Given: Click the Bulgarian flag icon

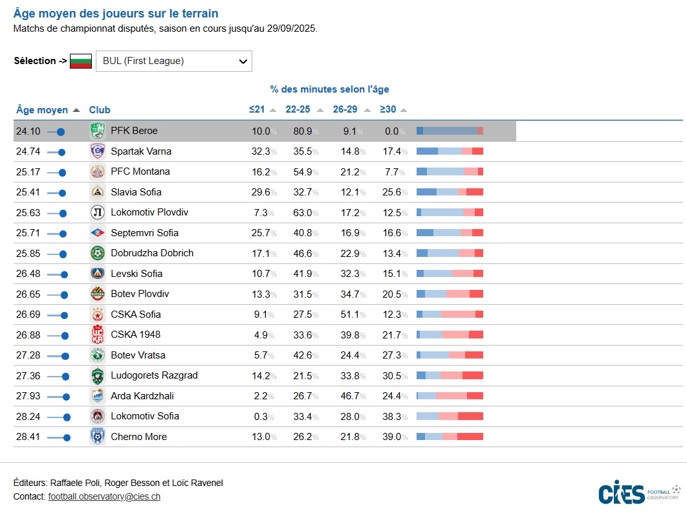Looking at the screenshot, I should coord(81,61).
